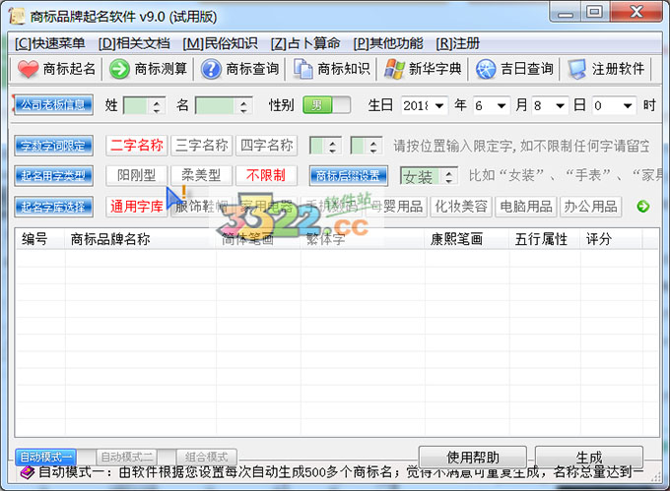The image size is (670, 491).
Task: Click the heart icon for 商标起名
Action: pyautogui.click(x=29, y=69)
